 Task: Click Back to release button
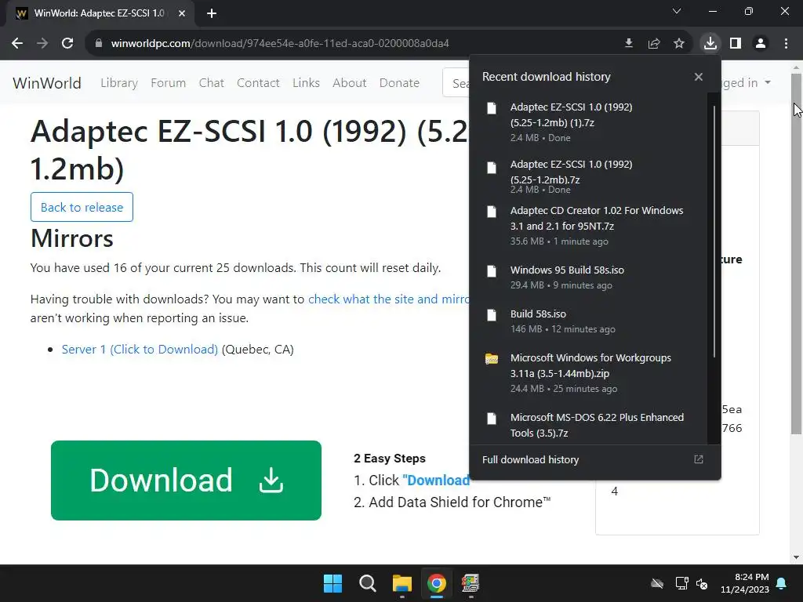(x=82, y=207)
